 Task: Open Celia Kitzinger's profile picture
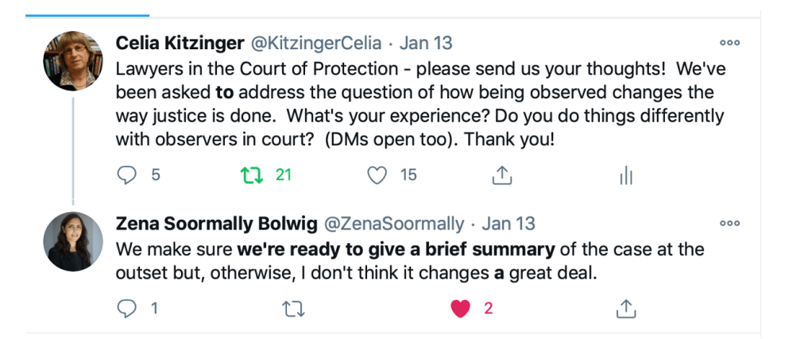73,61
